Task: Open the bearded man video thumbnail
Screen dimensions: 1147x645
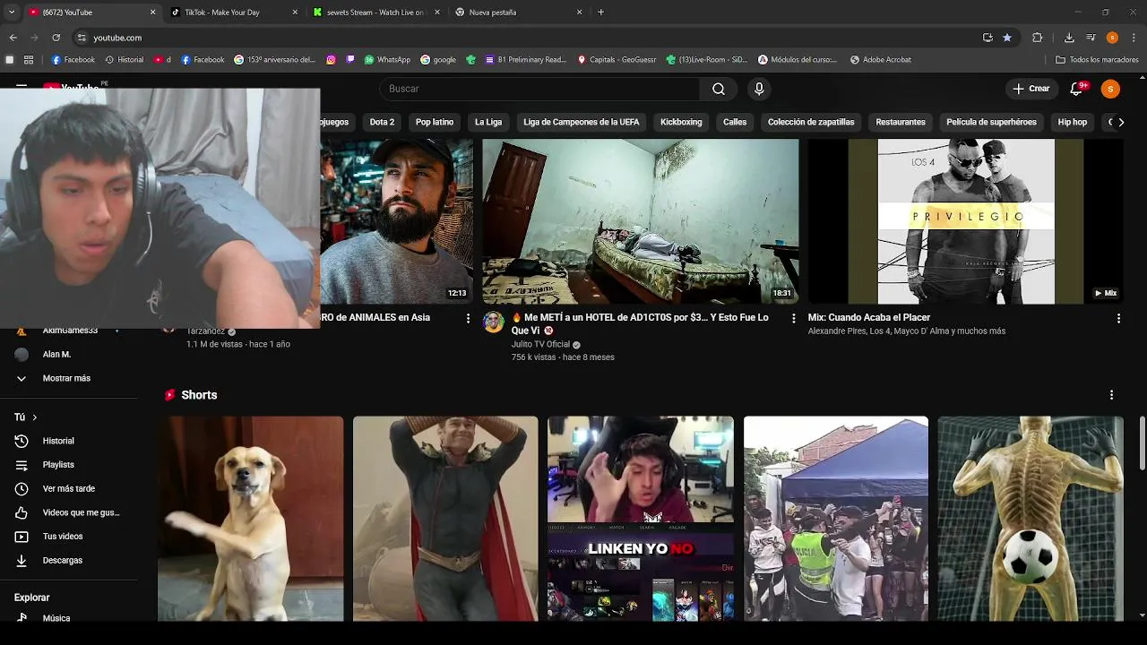Action: tap(397, 221)
